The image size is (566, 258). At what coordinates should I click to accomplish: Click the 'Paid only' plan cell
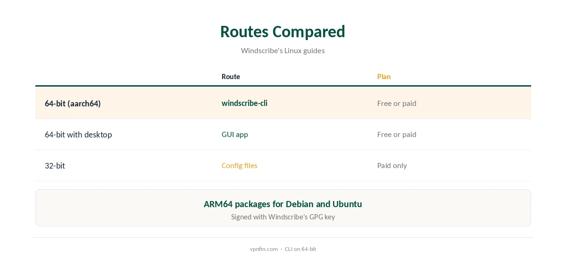[x=392, y=165]
